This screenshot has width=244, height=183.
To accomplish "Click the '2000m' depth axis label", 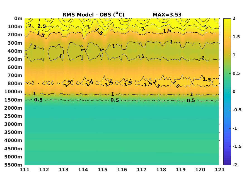I will (13, 108).
